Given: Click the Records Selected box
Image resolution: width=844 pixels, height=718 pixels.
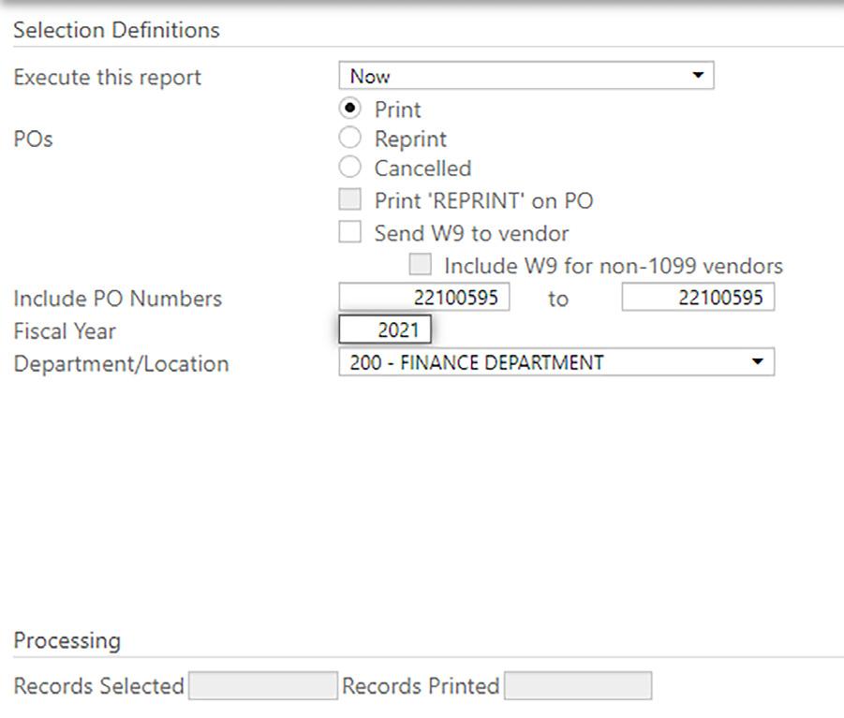Looking at the screenshot, I should (262, 685).
